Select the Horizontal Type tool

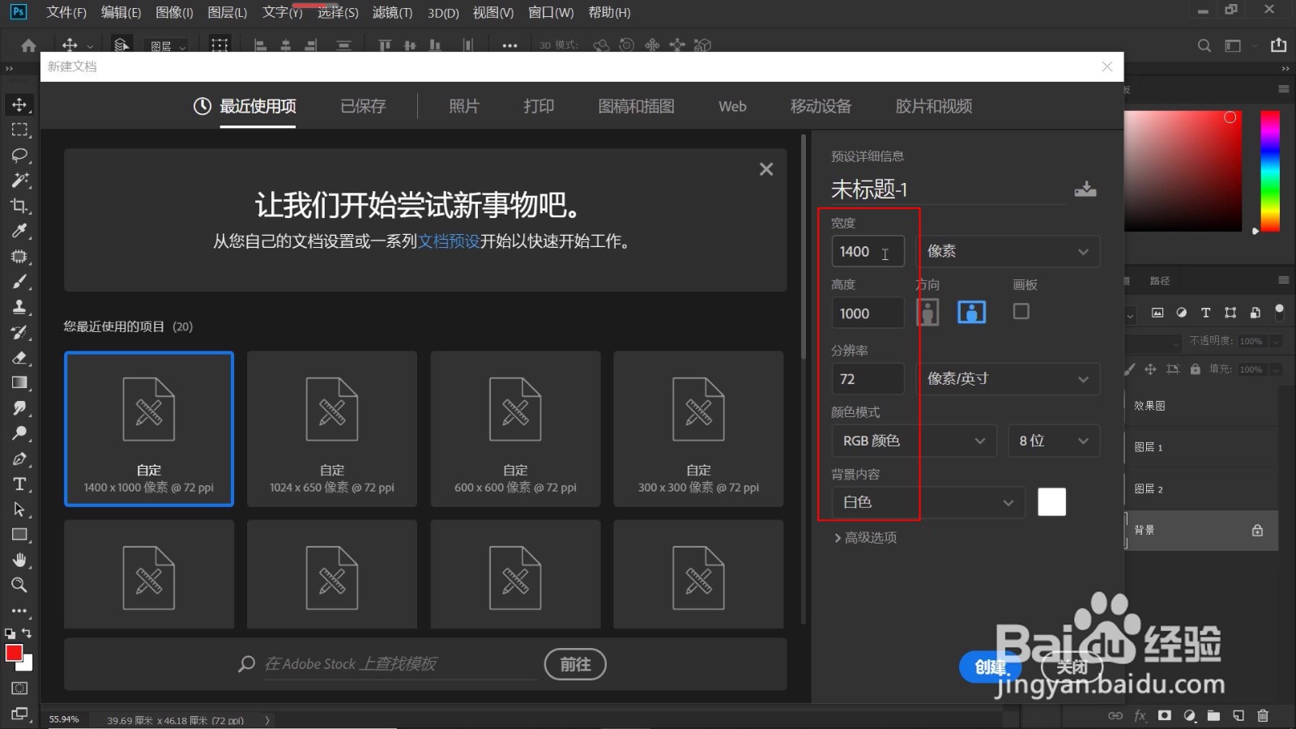(19, 484)
